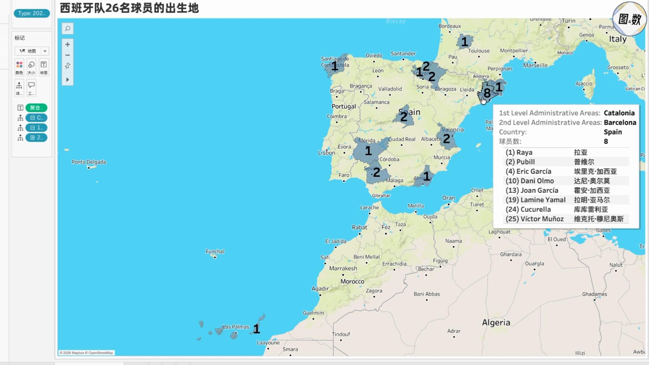Zoom in with the map plus button
The width and height of the screenshot is (649, 365).
pos(68,44)
